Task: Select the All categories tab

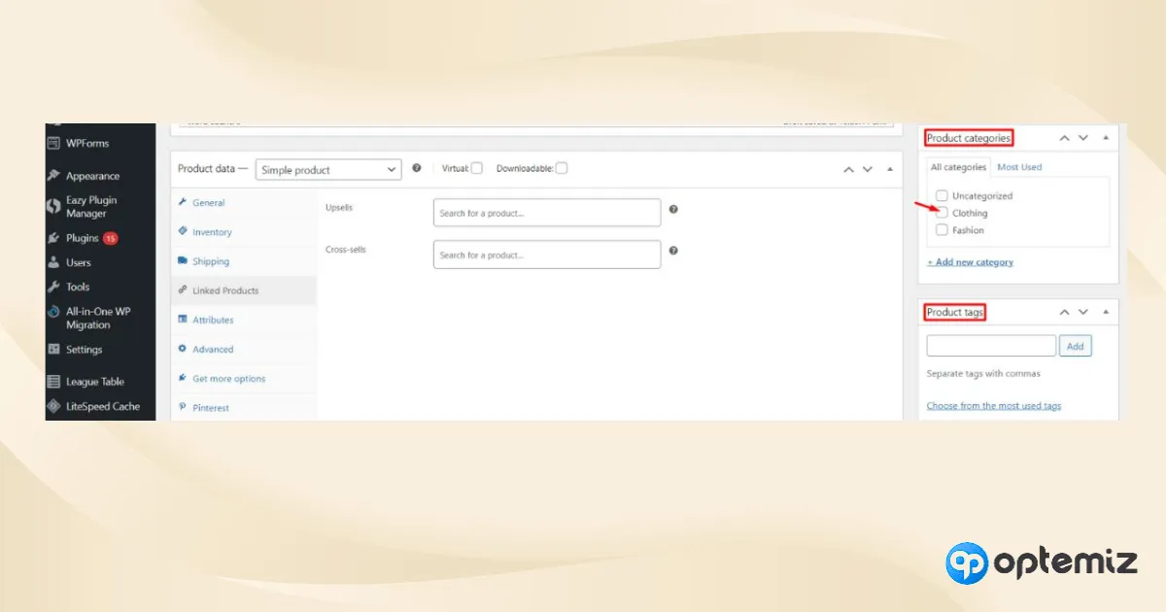Action: click(958, 167)
